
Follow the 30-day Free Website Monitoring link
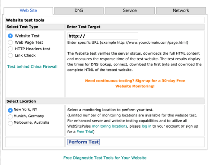tap(135, 83)
